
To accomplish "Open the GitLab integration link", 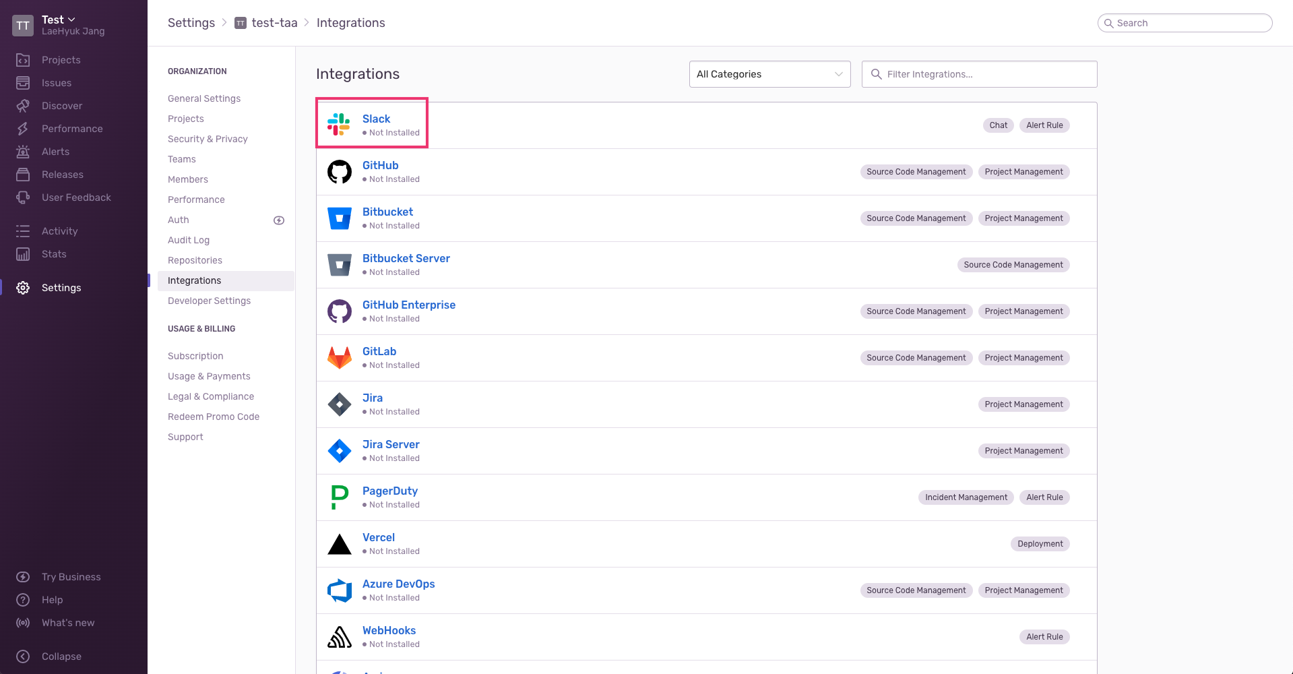I will 379,351.
